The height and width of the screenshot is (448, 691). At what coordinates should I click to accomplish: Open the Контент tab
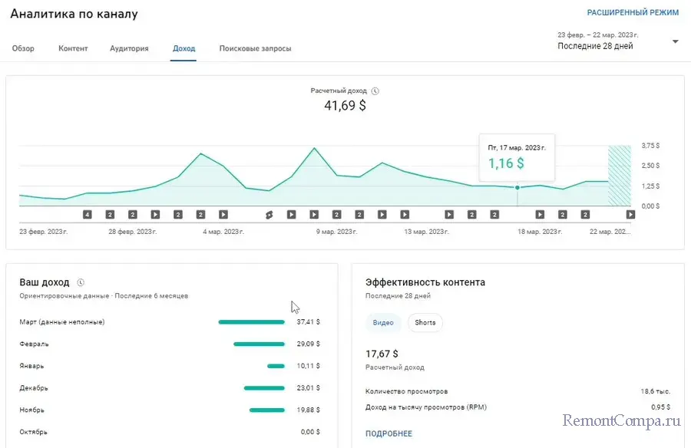tap(73, 48)
